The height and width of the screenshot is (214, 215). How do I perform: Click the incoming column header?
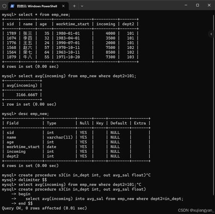point(106,24)
